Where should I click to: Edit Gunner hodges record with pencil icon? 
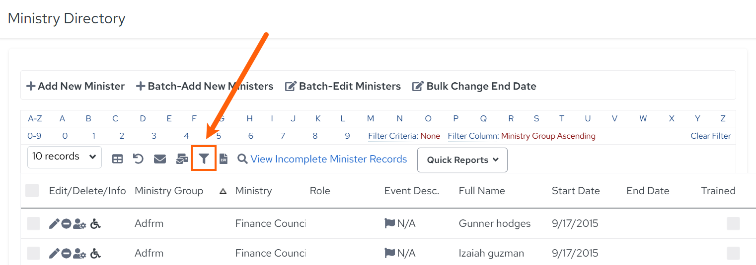(54, 224)
